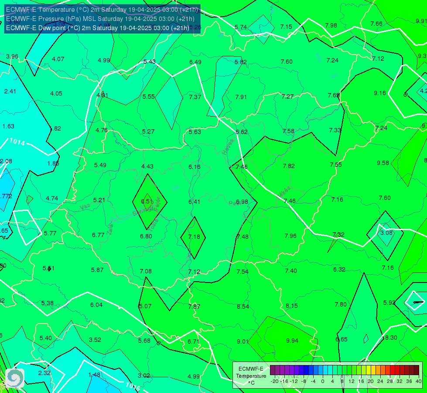
Task: Click the 8.54 dew point value
Action: pos(243,307)
